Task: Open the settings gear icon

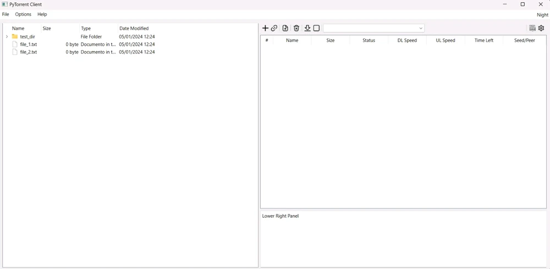Action: tap(541, 28)
